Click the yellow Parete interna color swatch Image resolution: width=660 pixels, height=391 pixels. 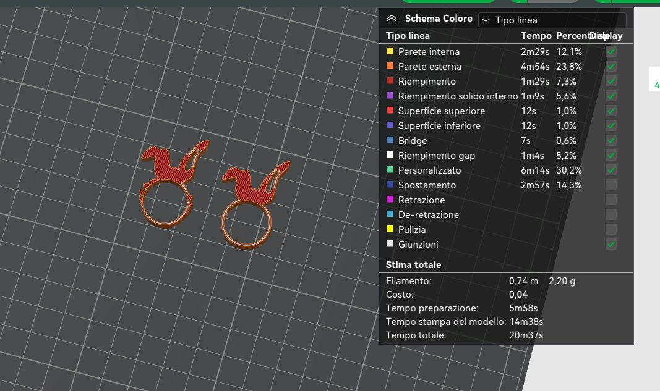[x=390, y=51]
